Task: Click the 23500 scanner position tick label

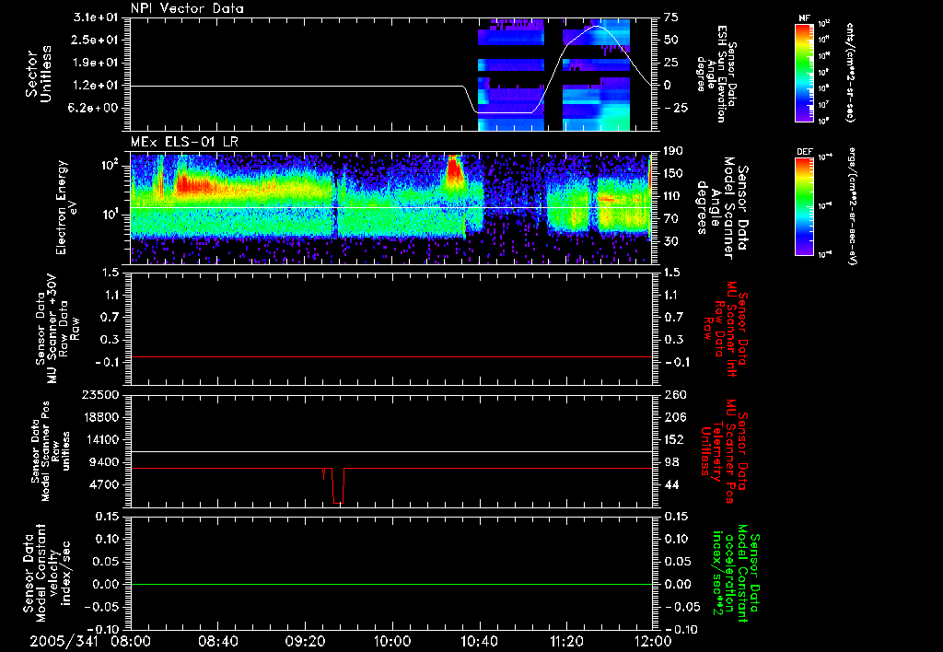Action: (100, 394)
